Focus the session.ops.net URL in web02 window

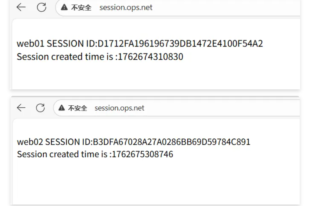[x=119, y=108]
